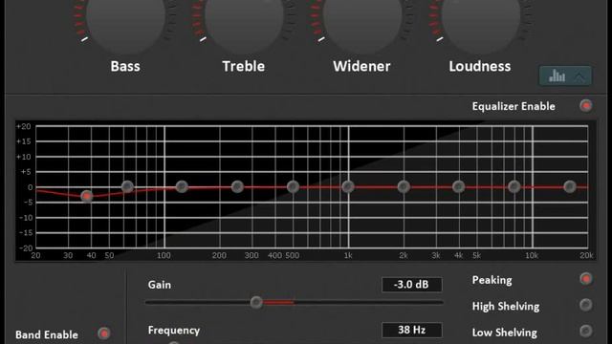Click the Gain slider handle
The width and height of the screenshot is (612, 344).
point(256,302)
